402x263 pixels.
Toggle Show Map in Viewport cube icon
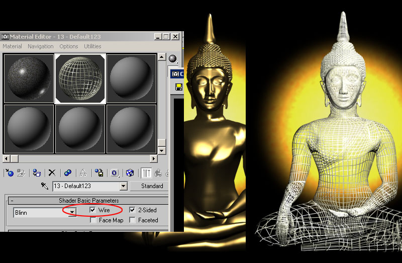[x=130, y=172]
